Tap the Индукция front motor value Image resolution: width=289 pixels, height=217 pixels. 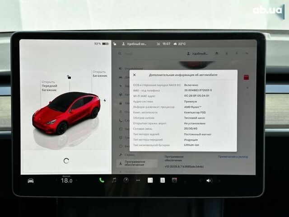click(x=191, y=140)
